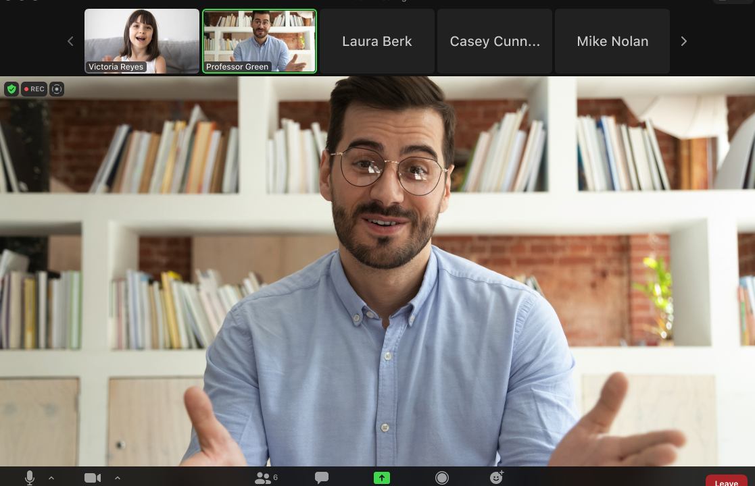The image size is (755, 486).
Task: Click the Record circle icon
Action: [441, 478]
